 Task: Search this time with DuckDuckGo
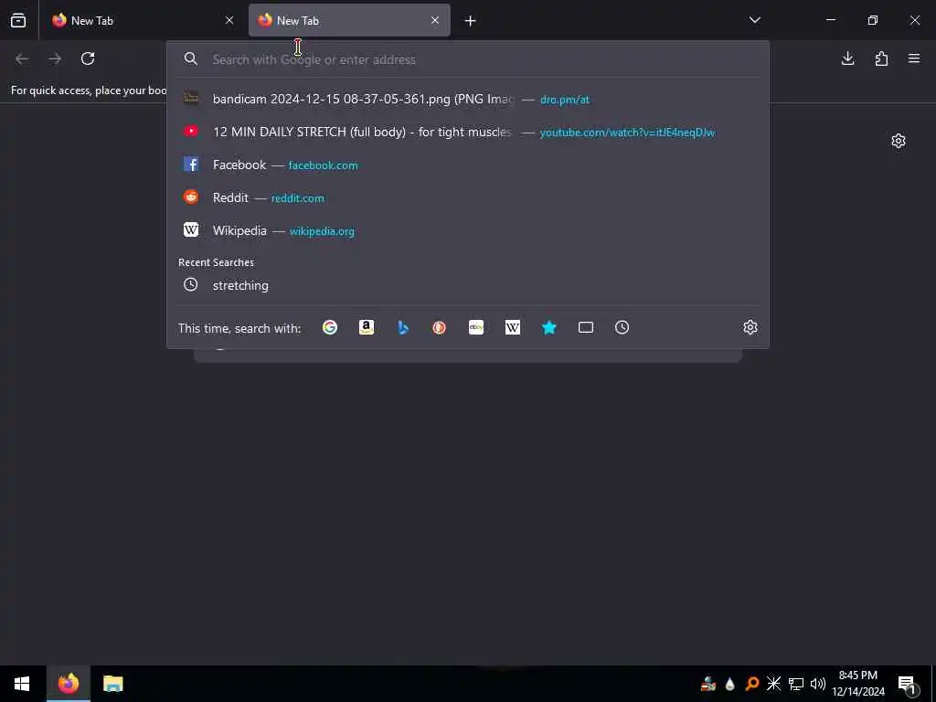(x=440, y=327)
